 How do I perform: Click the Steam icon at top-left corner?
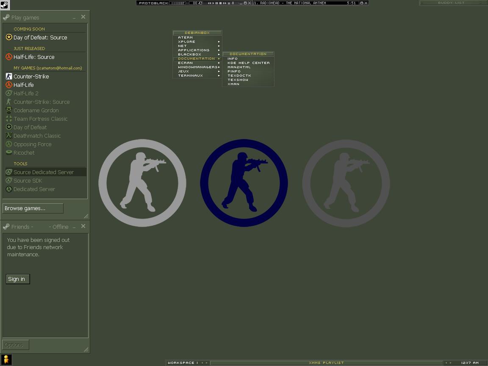point(5,5)
